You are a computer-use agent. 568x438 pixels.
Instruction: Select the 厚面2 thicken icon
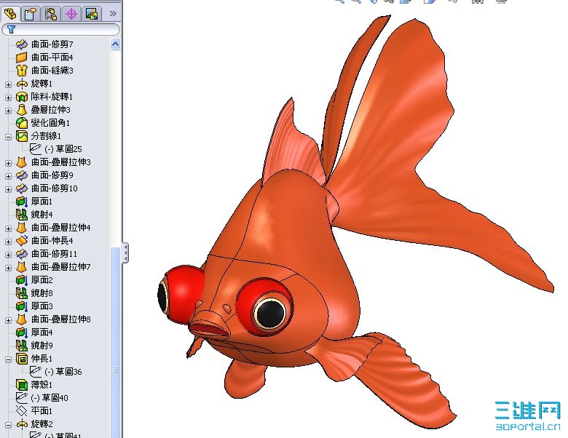22,280
